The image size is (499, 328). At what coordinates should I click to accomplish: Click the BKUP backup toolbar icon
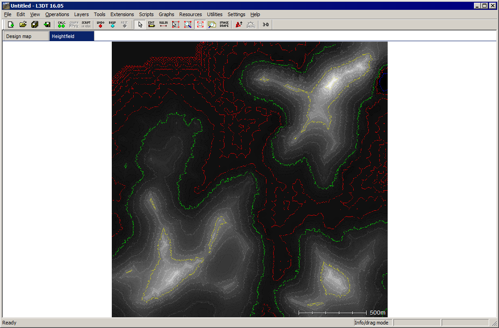(x=112, y=25)
